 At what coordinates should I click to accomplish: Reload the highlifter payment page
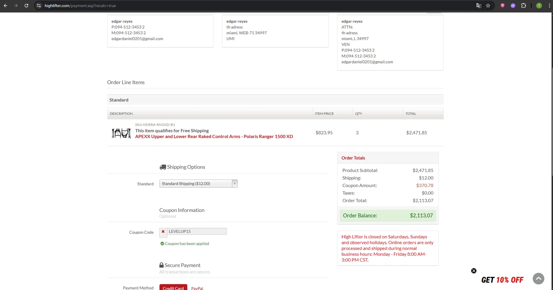point(26,6)
